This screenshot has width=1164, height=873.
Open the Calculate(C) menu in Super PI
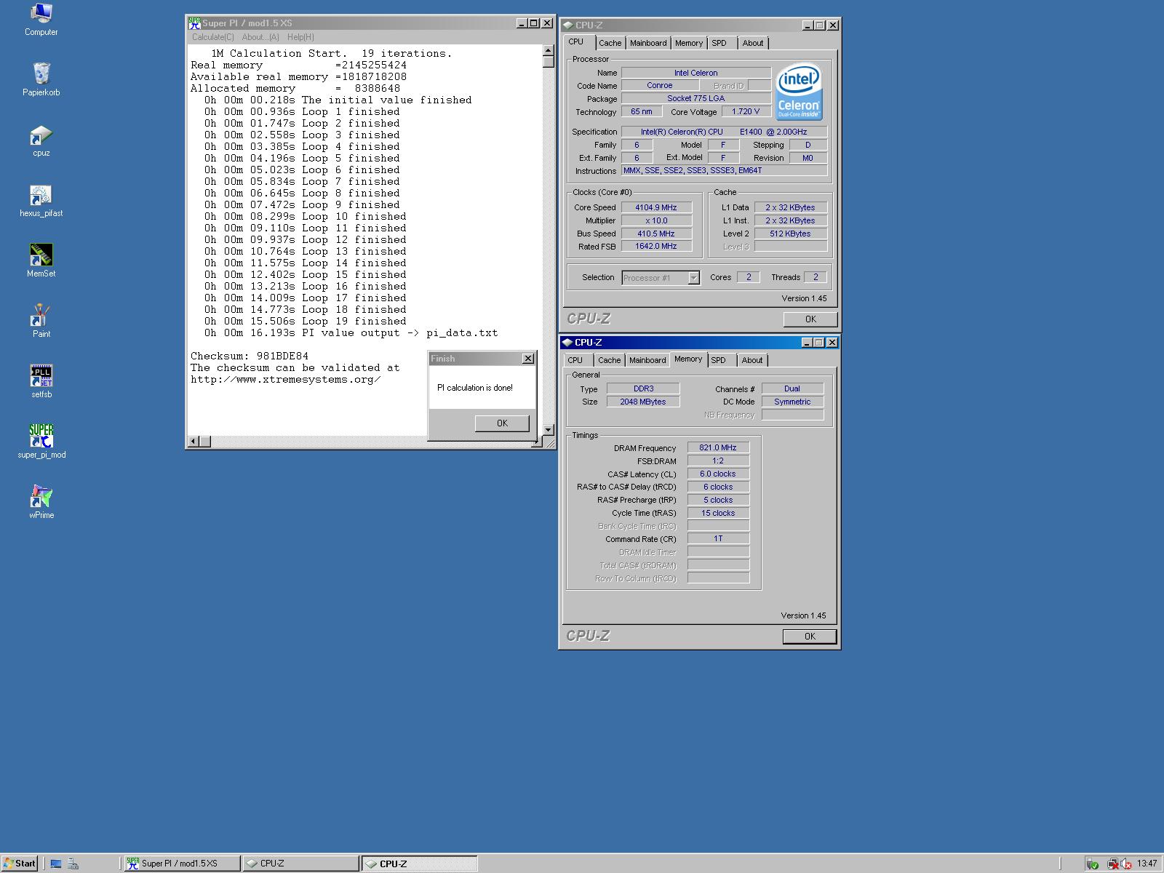point(212,37)
